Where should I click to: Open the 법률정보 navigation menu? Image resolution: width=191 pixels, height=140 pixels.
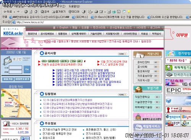(x=63, y=34)
